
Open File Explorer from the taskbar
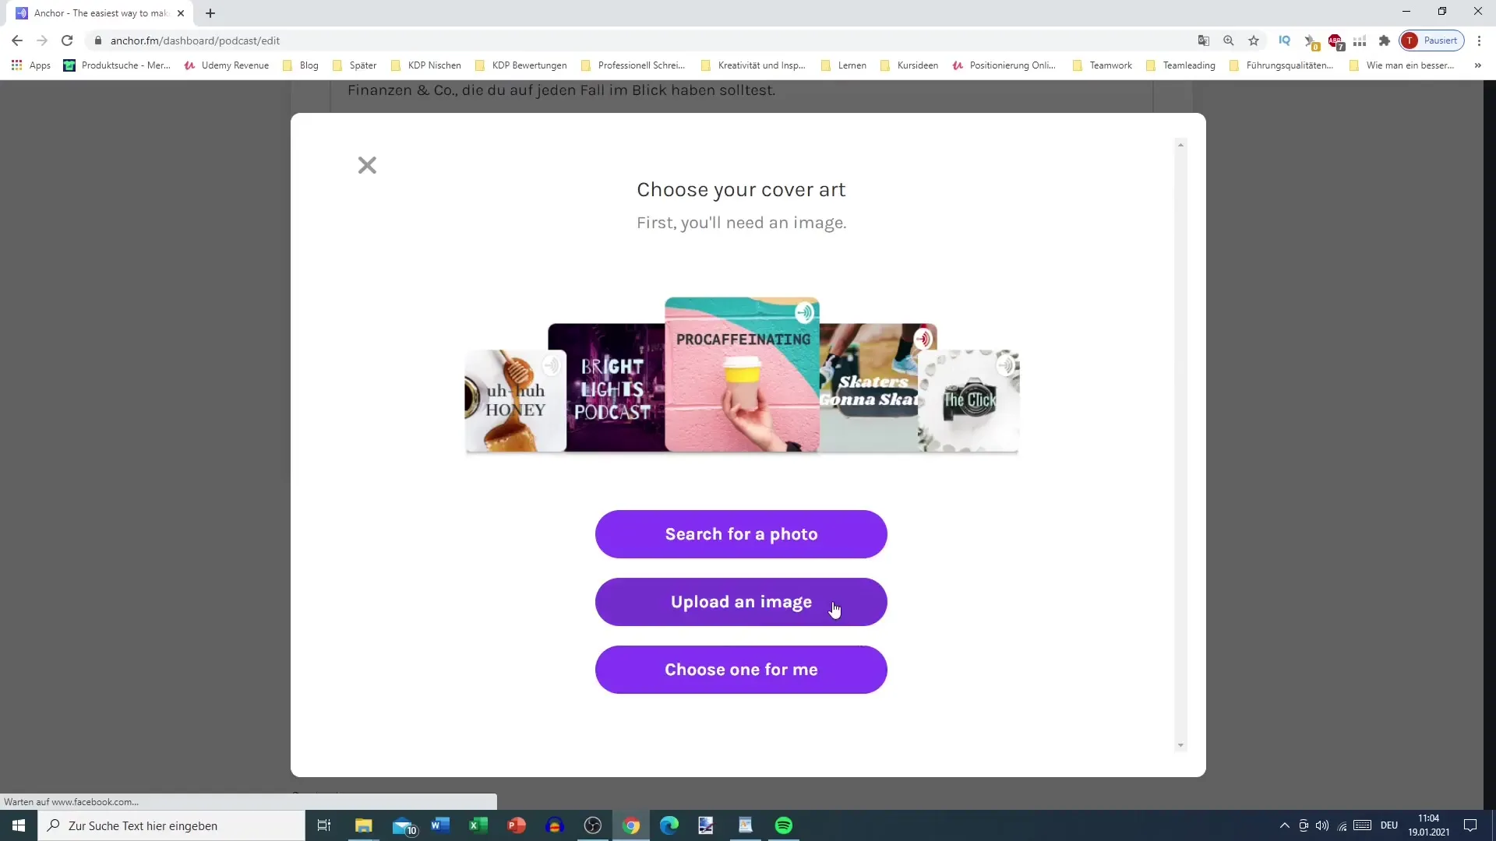(x=364, y=825)
